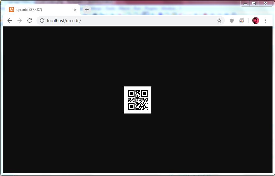Open Chrome's three-dot menu
Viewport: 275px width, 176px height.
point(266,21)
